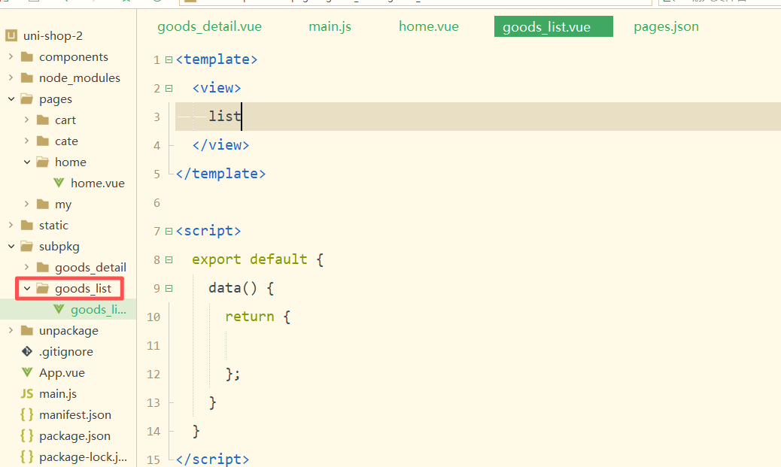Click the JS icon beside main.js
781x467 pixels.
[x=27, y=394]
